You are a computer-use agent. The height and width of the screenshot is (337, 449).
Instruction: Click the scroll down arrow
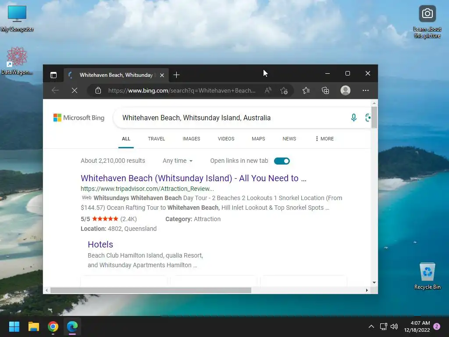[x=374, y=283]
